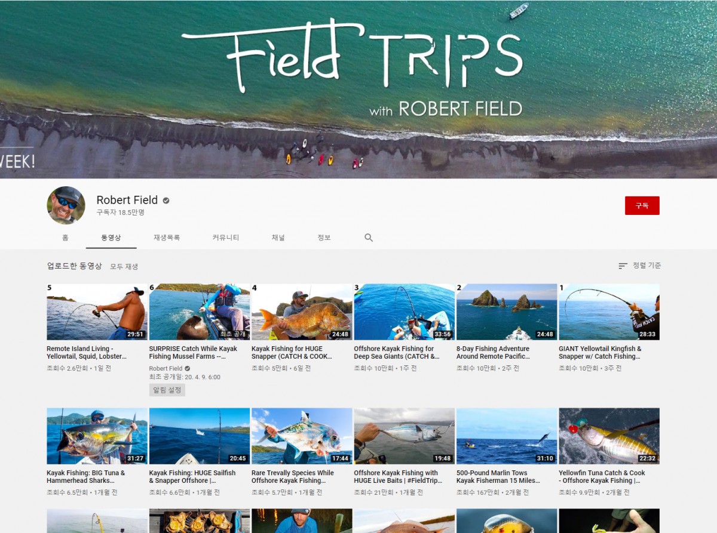717x533 pixels.
Task: Open the 정보 about tab
Action: pyautogui.click(x=324, y=238)
